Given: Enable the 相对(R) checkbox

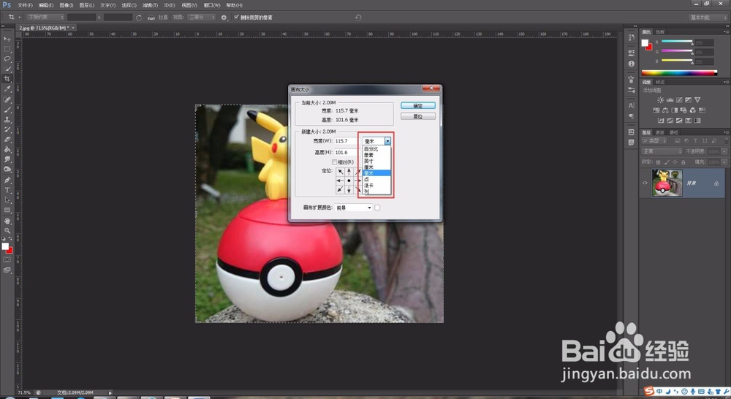Looking at the screenshot, I should (x=334, y=161).
